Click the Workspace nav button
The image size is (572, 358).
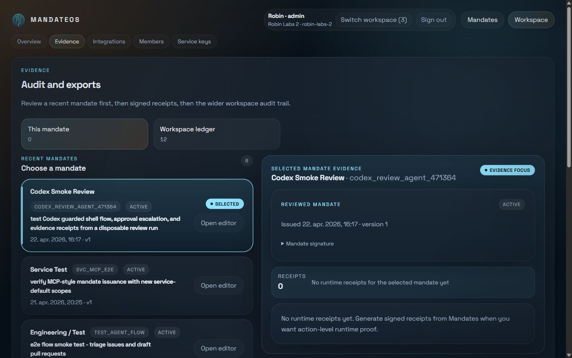point(531,20)
